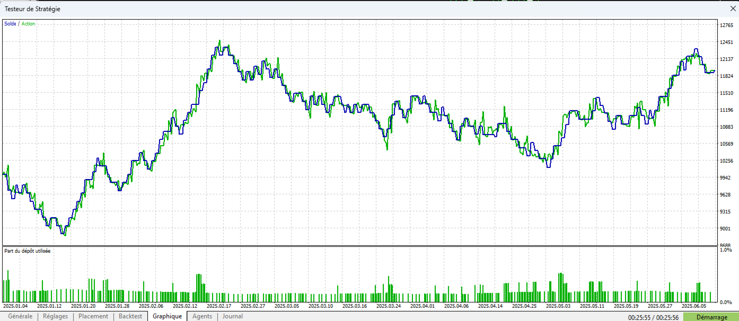Click the 2025.05.11 date label
Image resolution: width=739 pixels, height=321 pixels.
(592, 306)
